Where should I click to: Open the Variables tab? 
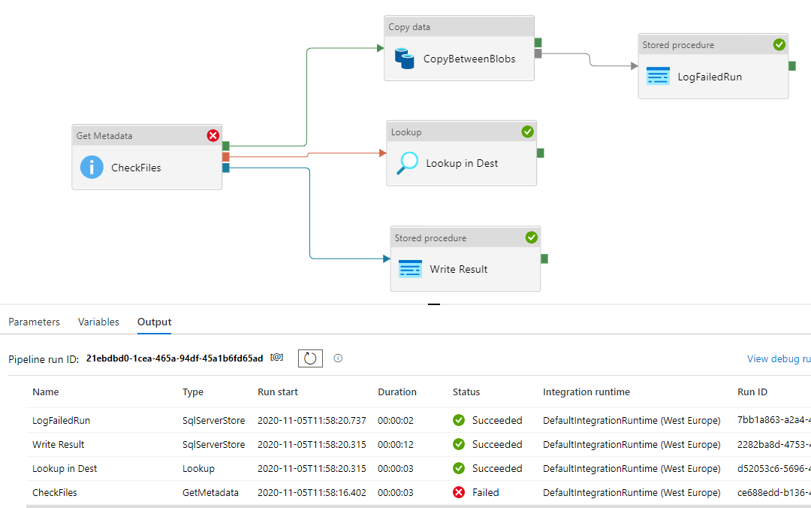click(98, 322)
